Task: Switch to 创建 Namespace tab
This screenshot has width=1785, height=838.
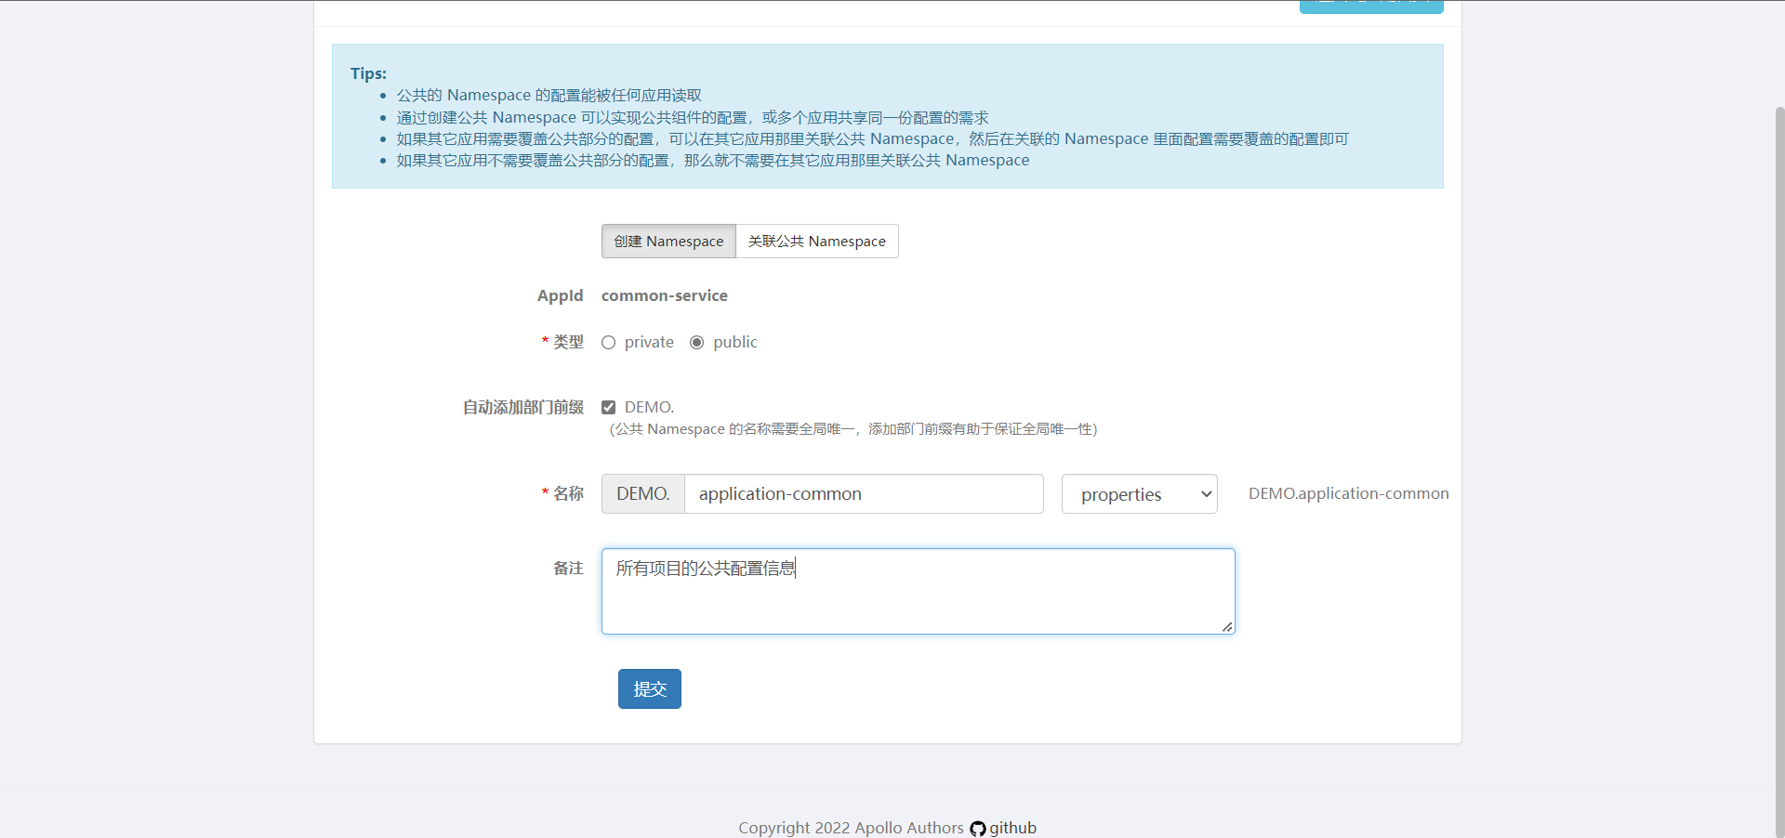Action: (668, 242)
